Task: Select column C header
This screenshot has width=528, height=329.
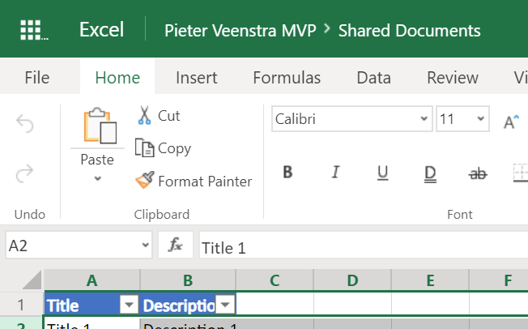Action: [275, 280]
